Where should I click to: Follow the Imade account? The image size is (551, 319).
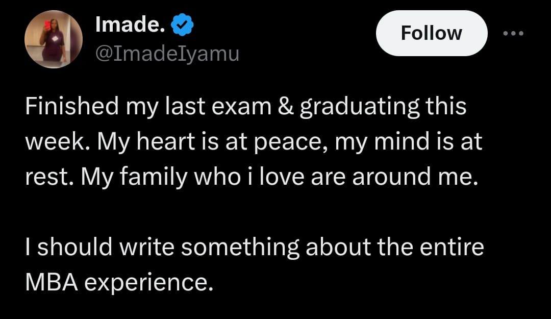click(x=431, y=33)
